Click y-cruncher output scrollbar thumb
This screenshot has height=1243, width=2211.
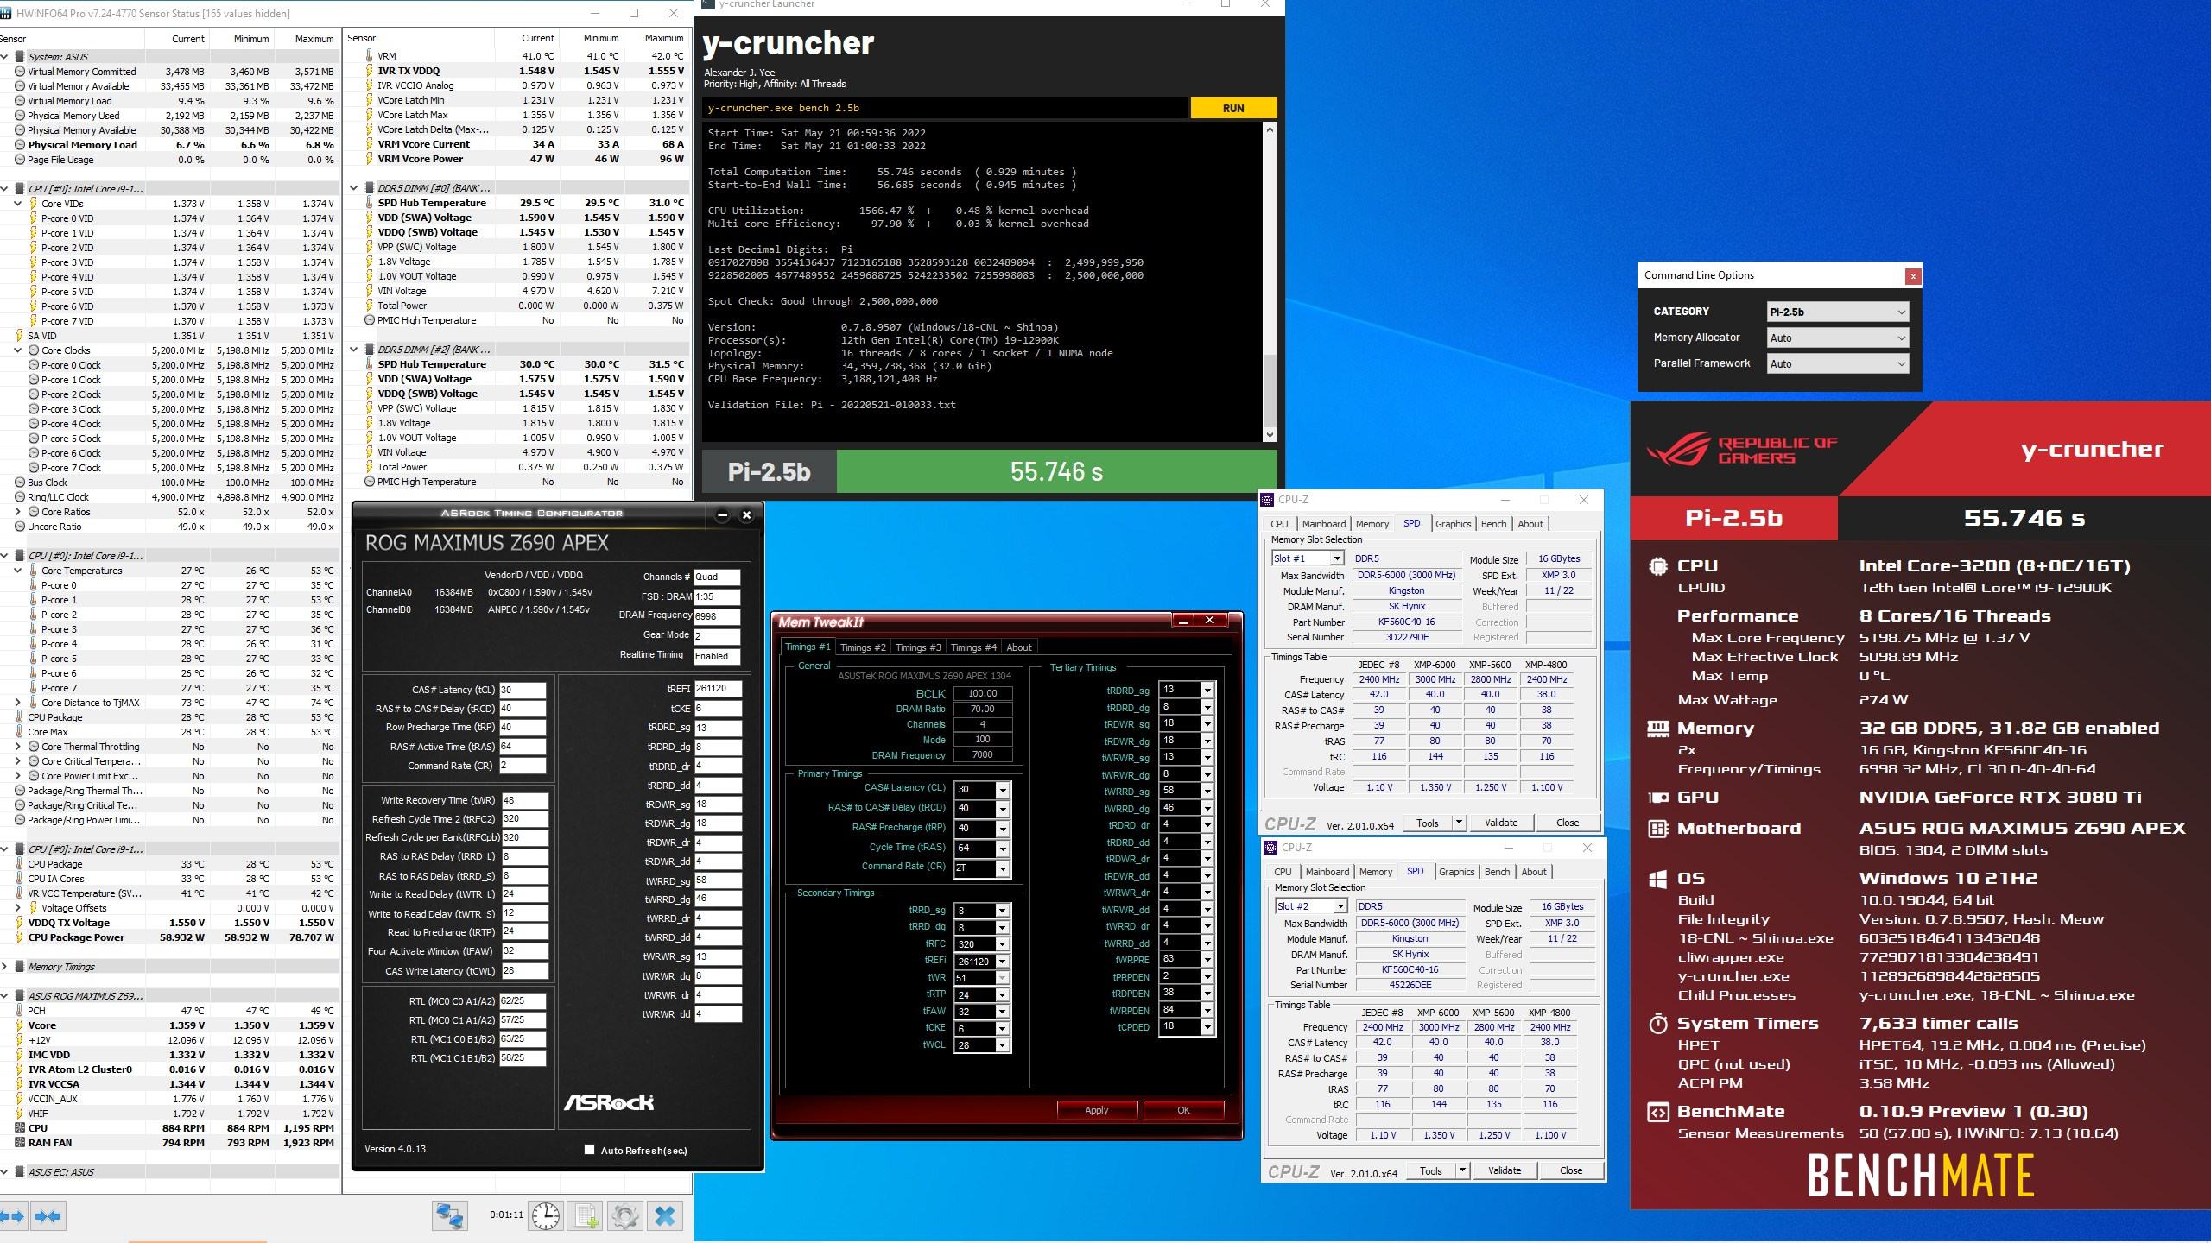coord(1269,389)
